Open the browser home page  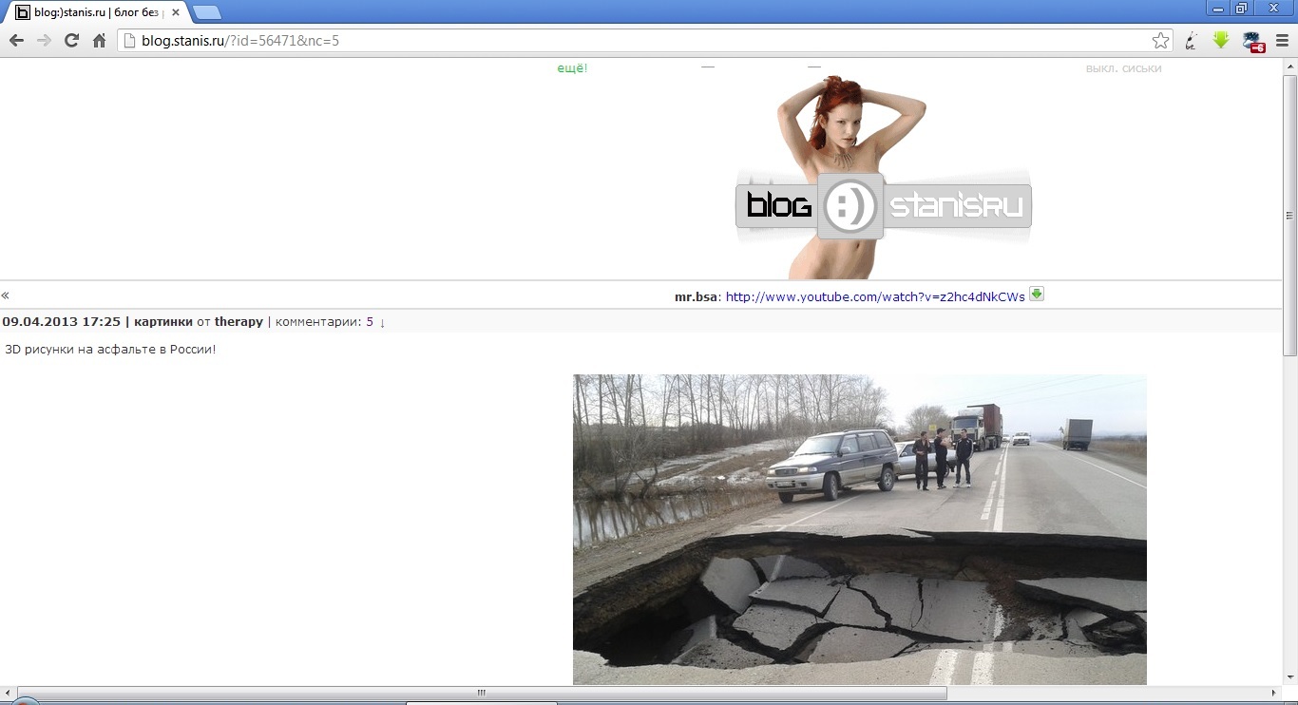[x=98, y=41]
